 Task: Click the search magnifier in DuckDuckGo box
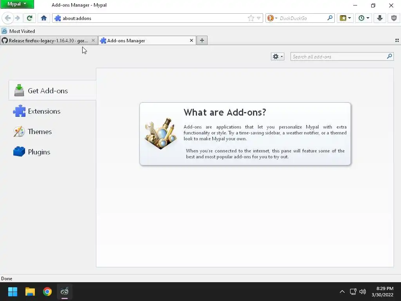pos(330,18)
